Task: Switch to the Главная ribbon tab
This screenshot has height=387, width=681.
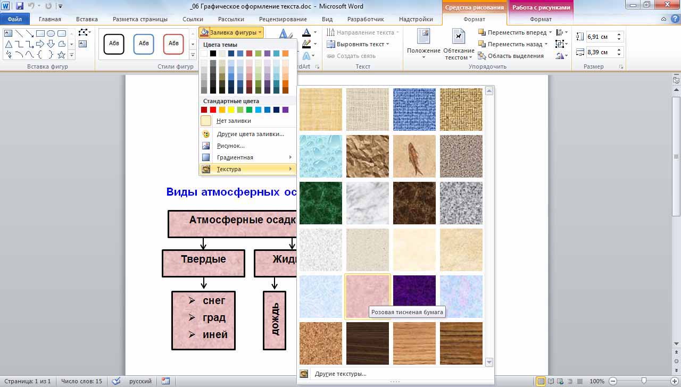Action: click(50, 19)
